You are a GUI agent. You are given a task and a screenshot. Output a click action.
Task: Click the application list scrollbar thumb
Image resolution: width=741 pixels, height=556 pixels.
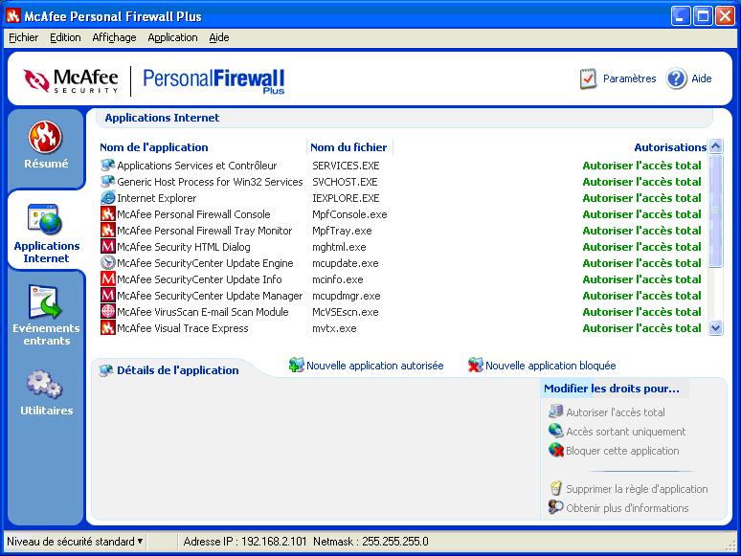[x=716, y=211]
